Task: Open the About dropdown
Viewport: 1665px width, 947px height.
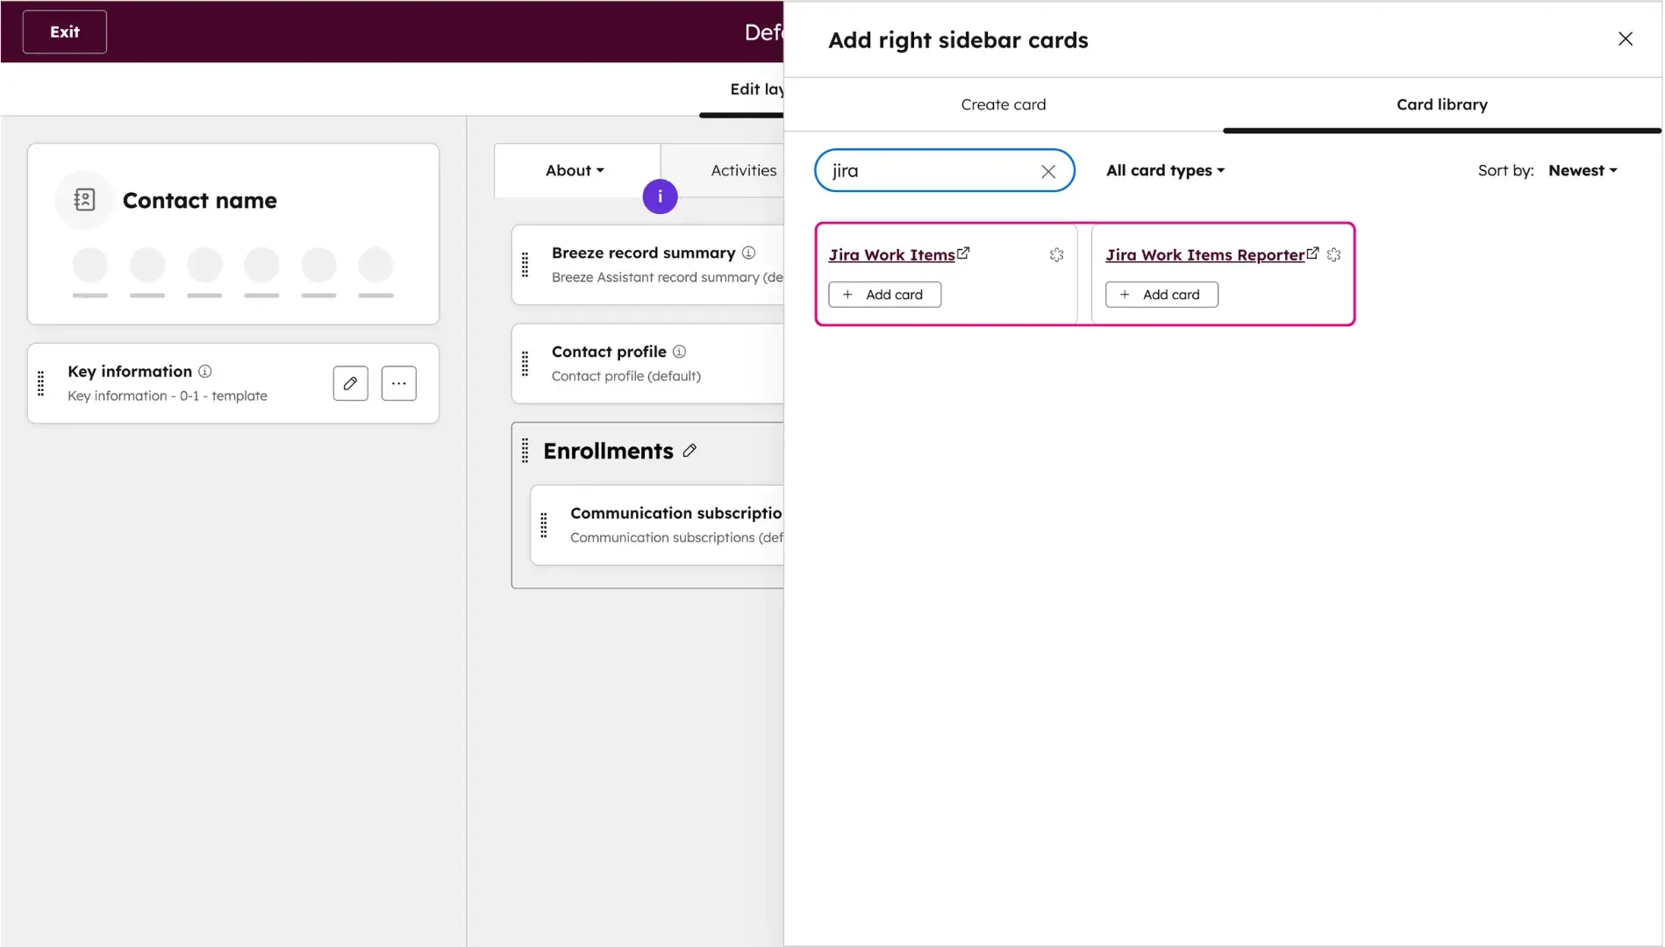Action: tap(574, 170)
